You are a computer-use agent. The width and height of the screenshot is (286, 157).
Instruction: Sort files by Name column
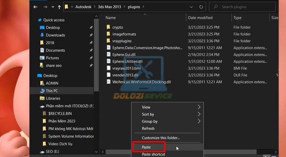pyautogui.click(x=111, y=18)
